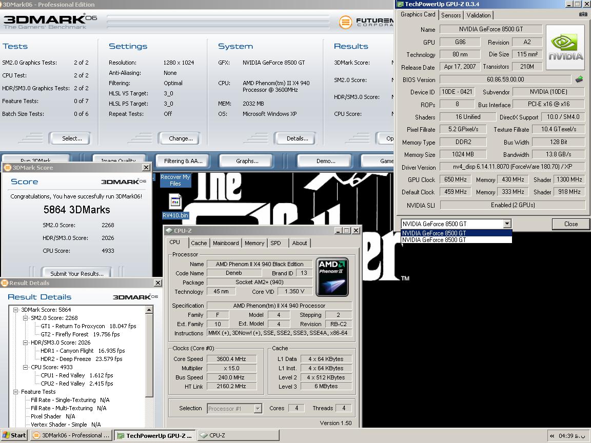This screenshot has width=591, height=443.
Task: Click the system tray expand chevron
Action: (x=552, y=436)
